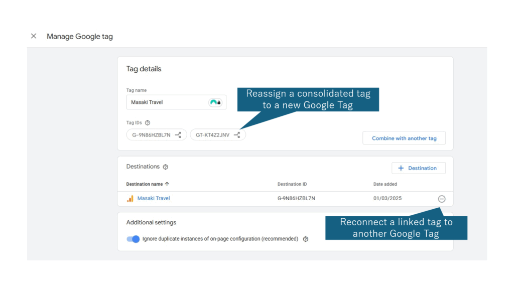Click the lock badge icon in Tag name field

pos(215,102)
